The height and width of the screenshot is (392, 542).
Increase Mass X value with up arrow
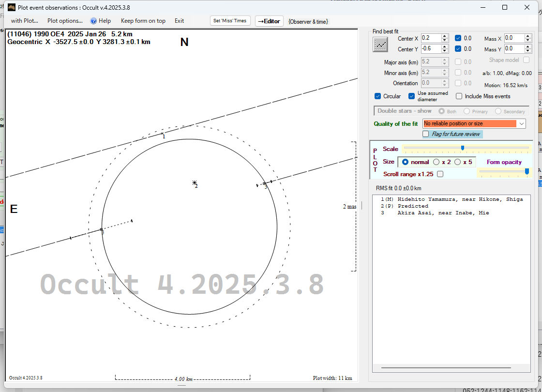pos(528,36)
